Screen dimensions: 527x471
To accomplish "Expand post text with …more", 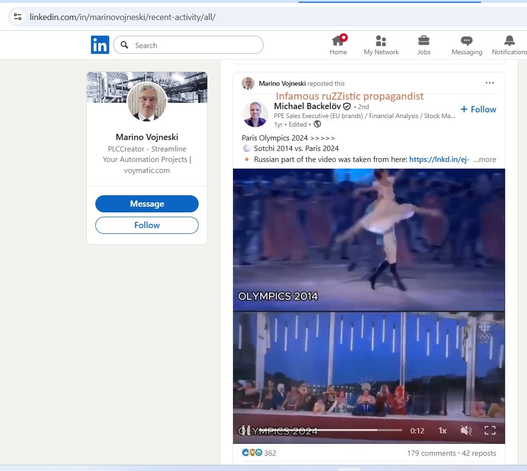I will (485, 159).
